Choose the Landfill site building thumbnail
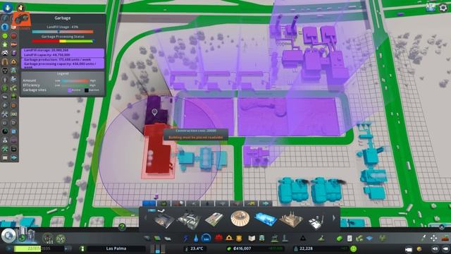This screenshot has height=254, width=451. [163, 219]
